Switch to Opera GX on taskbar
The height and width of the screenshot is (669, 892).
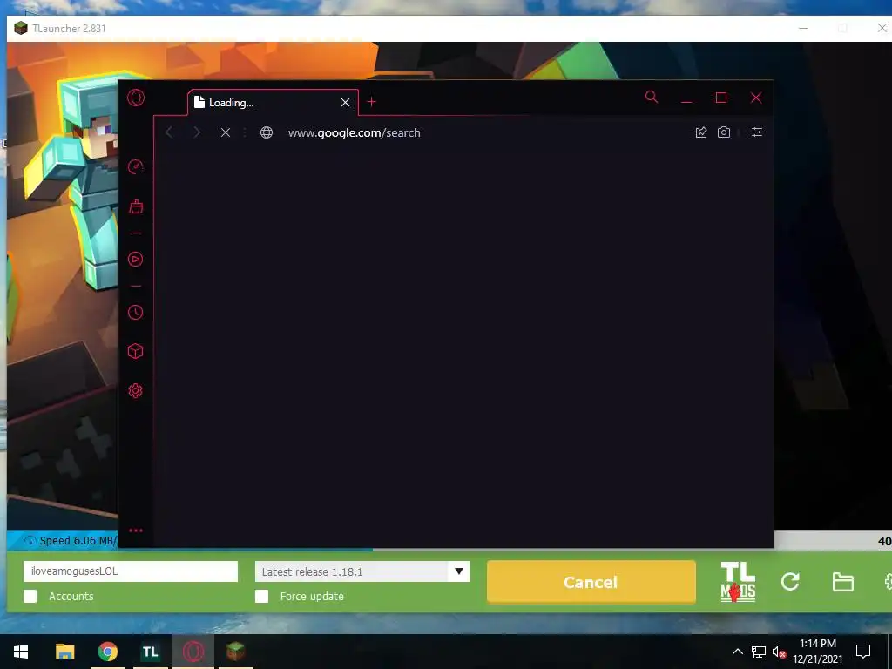193,652
